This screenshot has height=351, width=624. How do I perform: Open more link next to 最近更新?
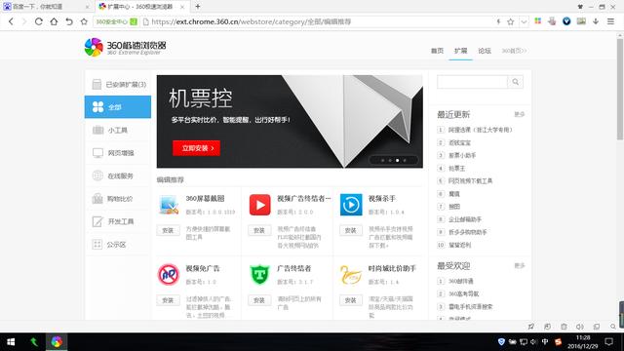[x=520, y=114]
